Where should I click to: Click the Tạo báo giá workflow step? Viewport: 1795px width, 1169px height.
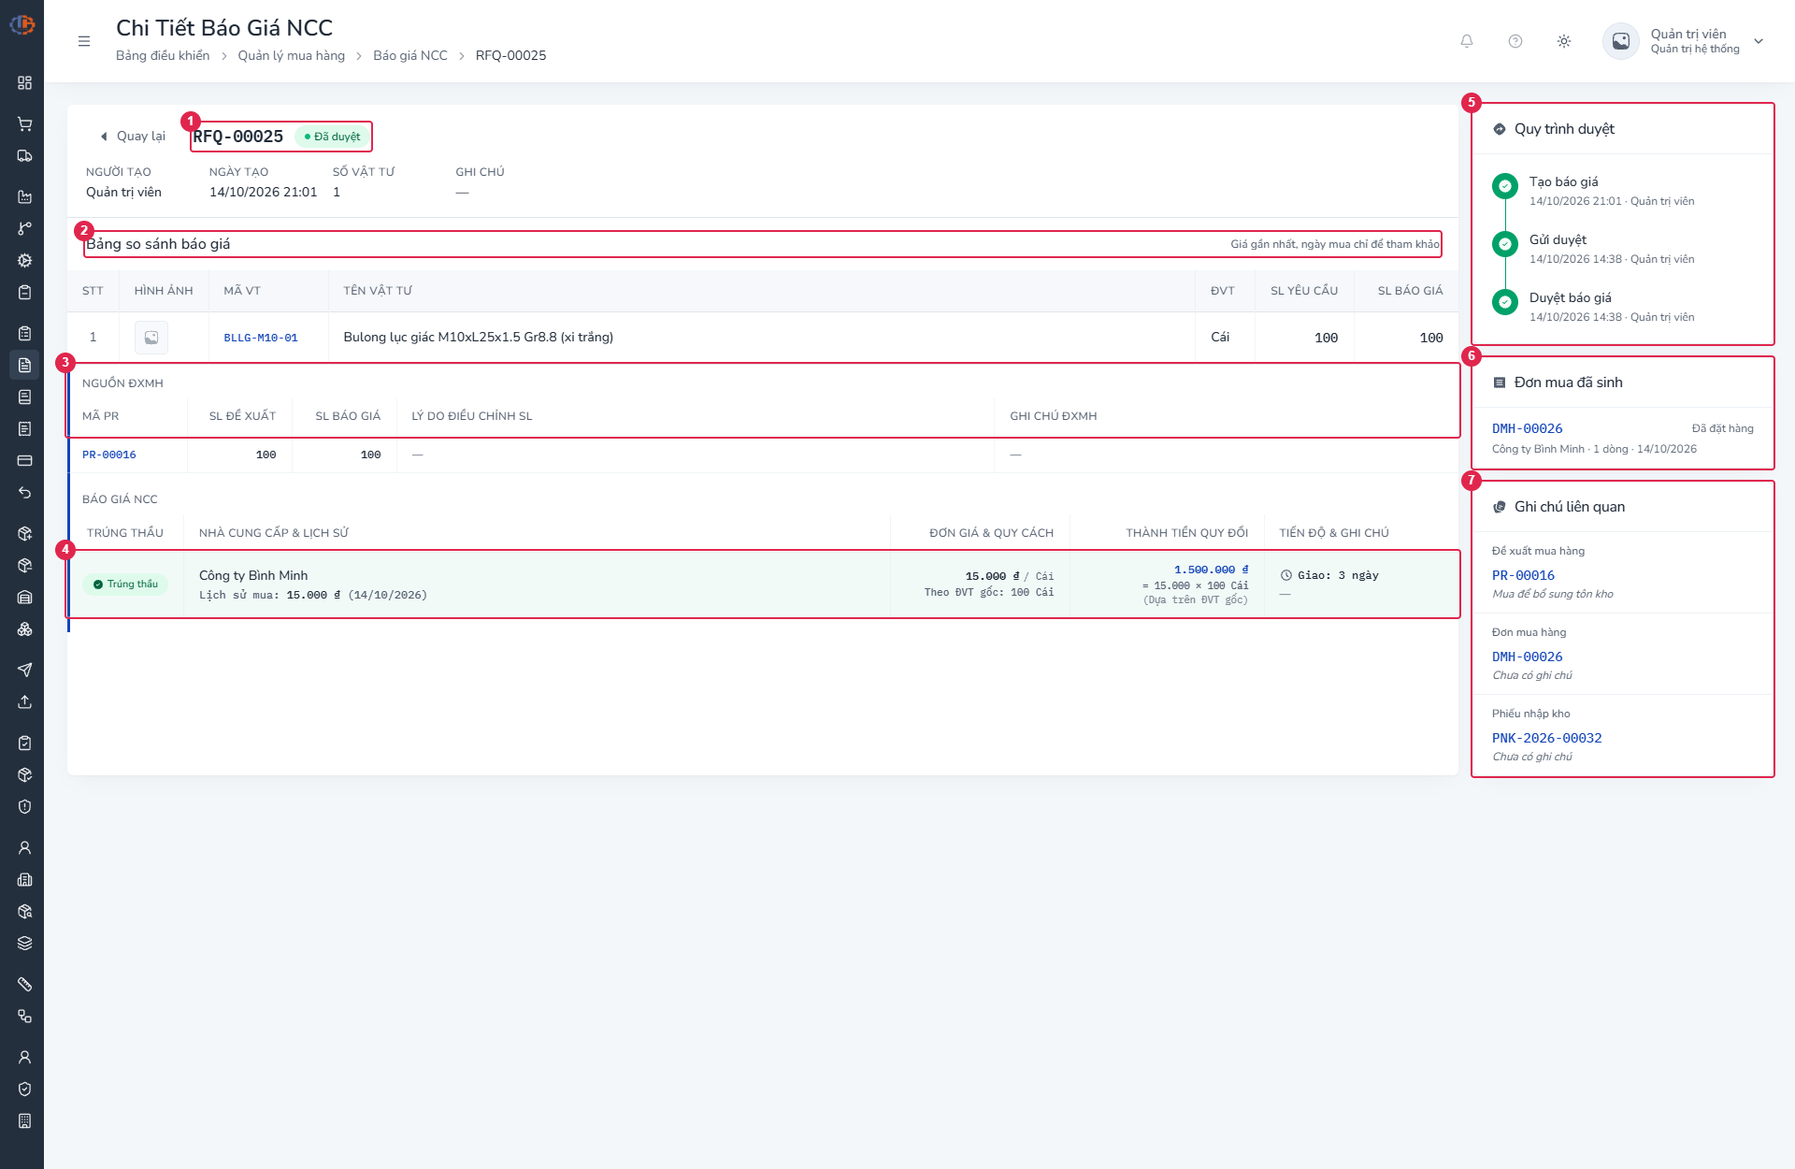click(x=1564, y=181)
